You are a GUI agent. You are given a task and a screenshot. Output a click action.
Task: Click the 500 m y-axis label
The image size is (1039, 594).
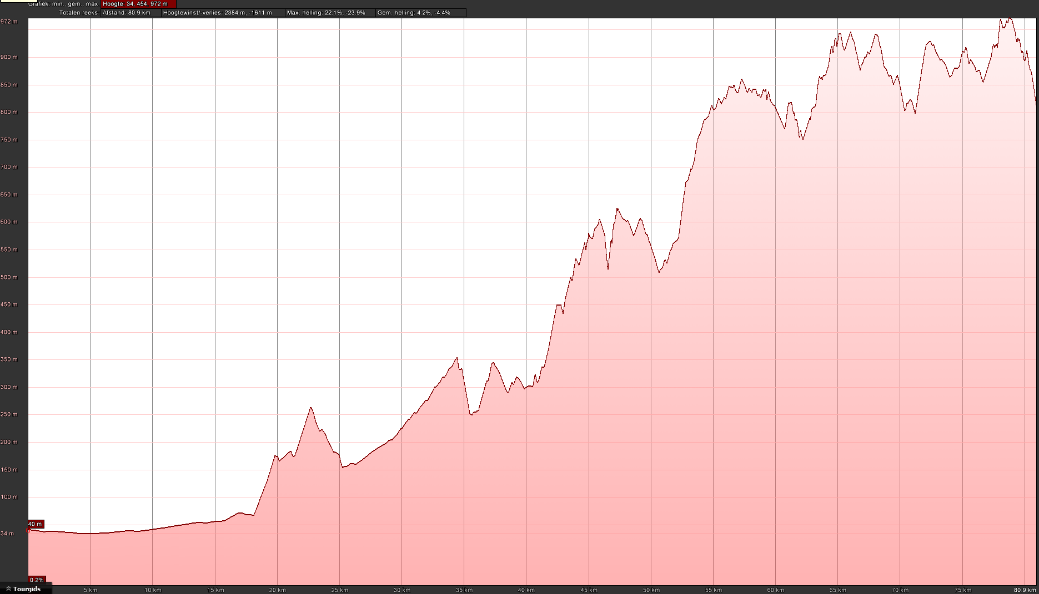coord(9,277)
